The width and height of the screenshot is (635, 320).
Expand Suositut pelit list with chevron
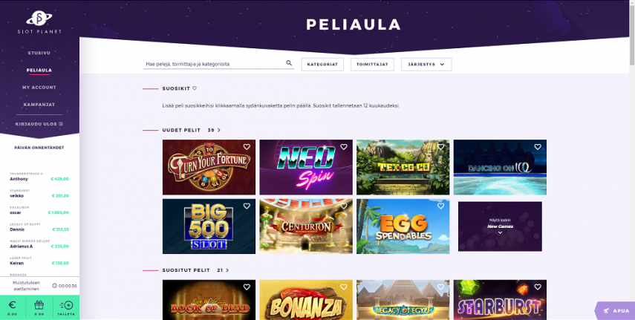click(227, 270)
